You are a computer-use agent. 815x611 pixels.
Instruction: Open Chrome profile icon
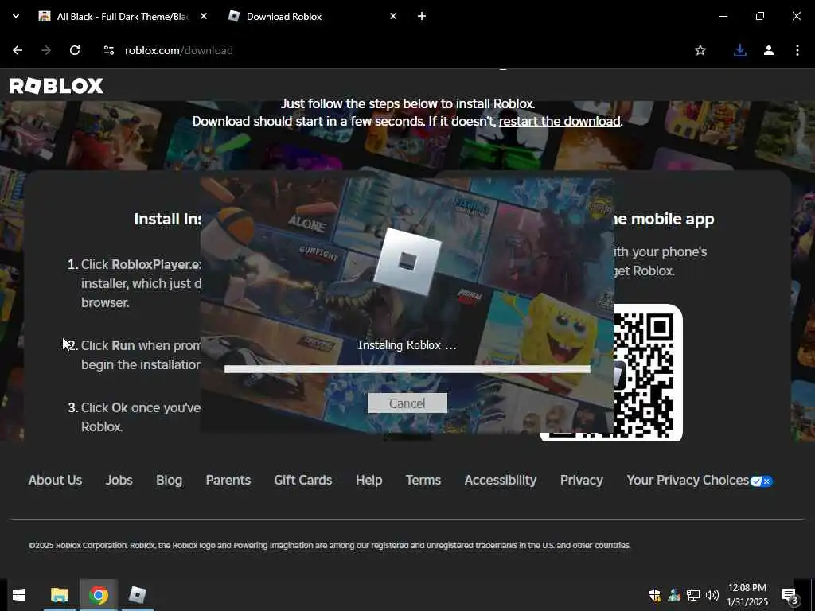pyautogui.click(x=769, y=50)
